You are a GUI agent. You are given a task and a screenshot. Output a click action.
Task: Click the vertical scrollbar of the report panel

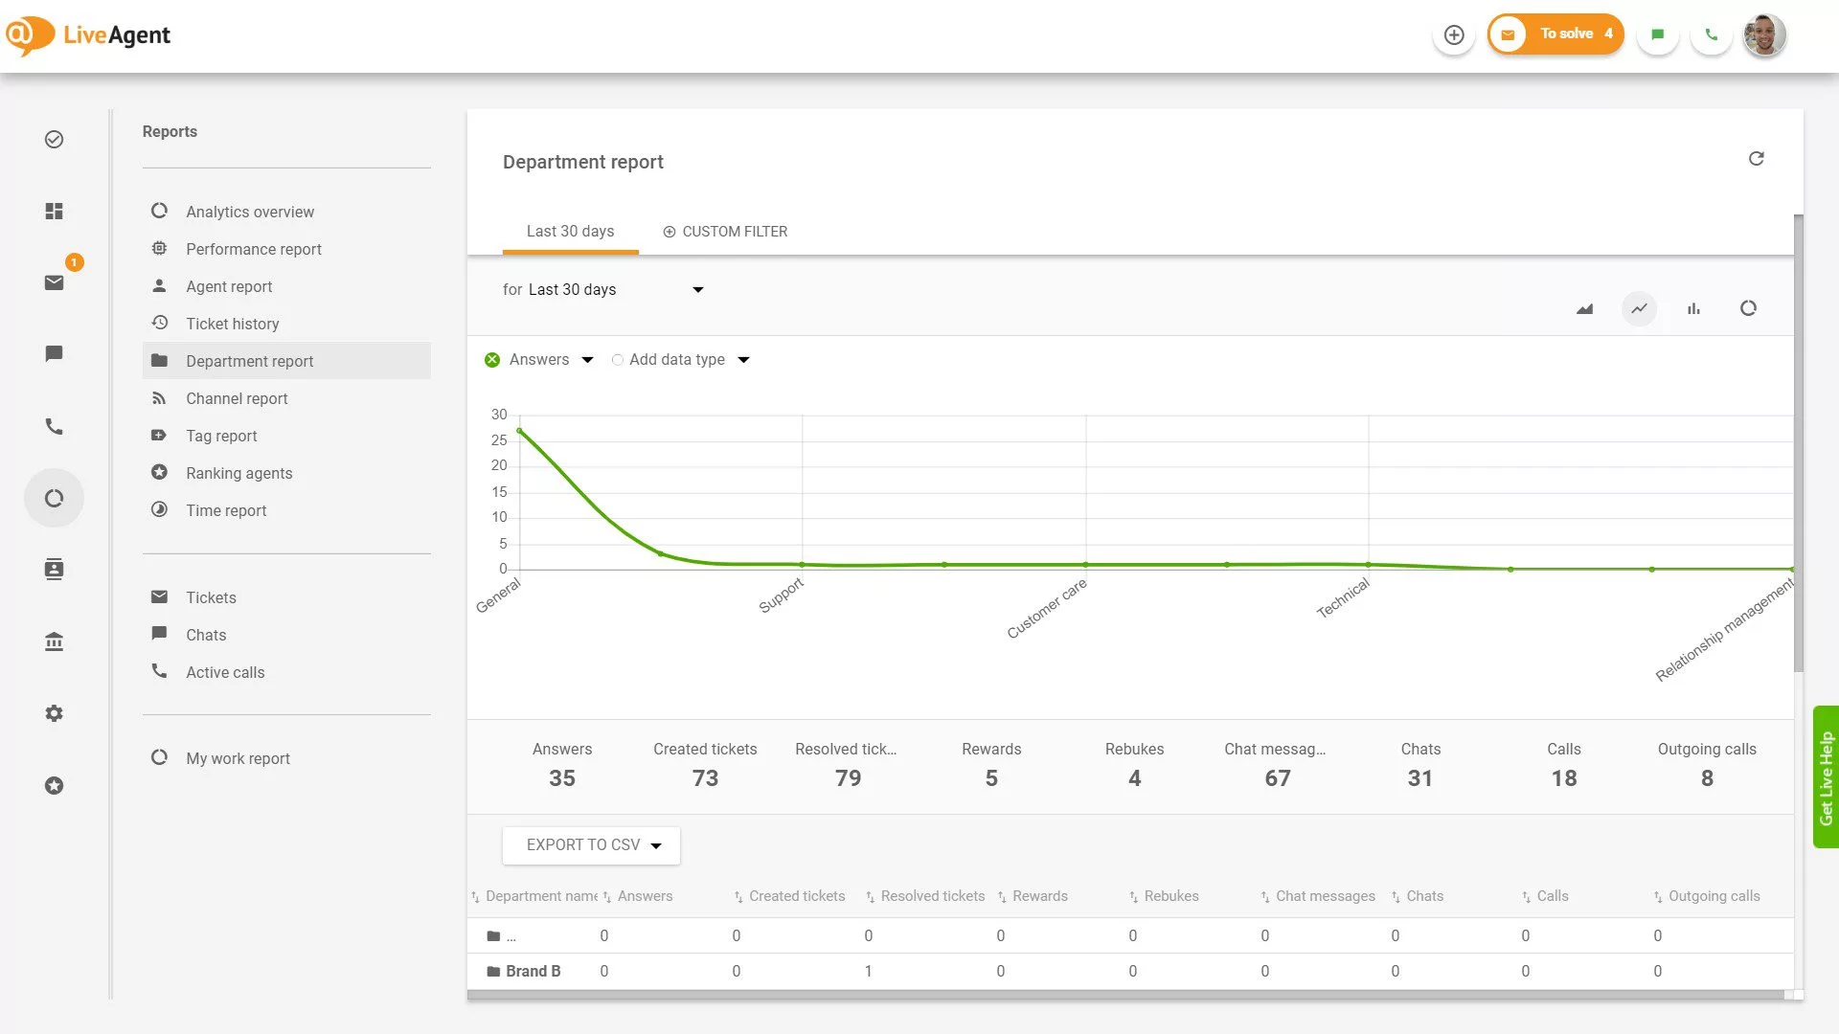(1798, 440)
